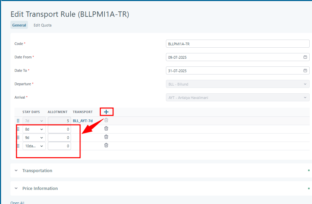Grab drag handle of 10 days row

pos(18,146)
